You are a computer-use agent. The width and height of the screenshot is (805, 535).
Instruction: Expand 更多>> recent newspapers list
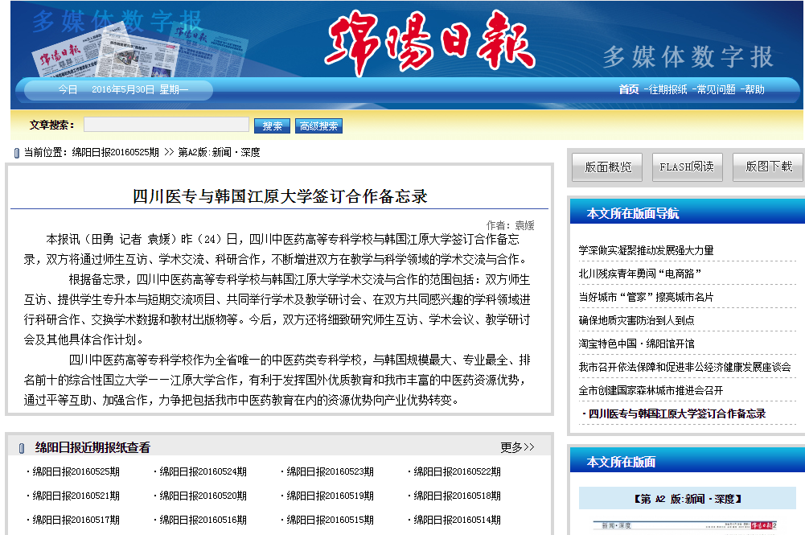point(517,447)
